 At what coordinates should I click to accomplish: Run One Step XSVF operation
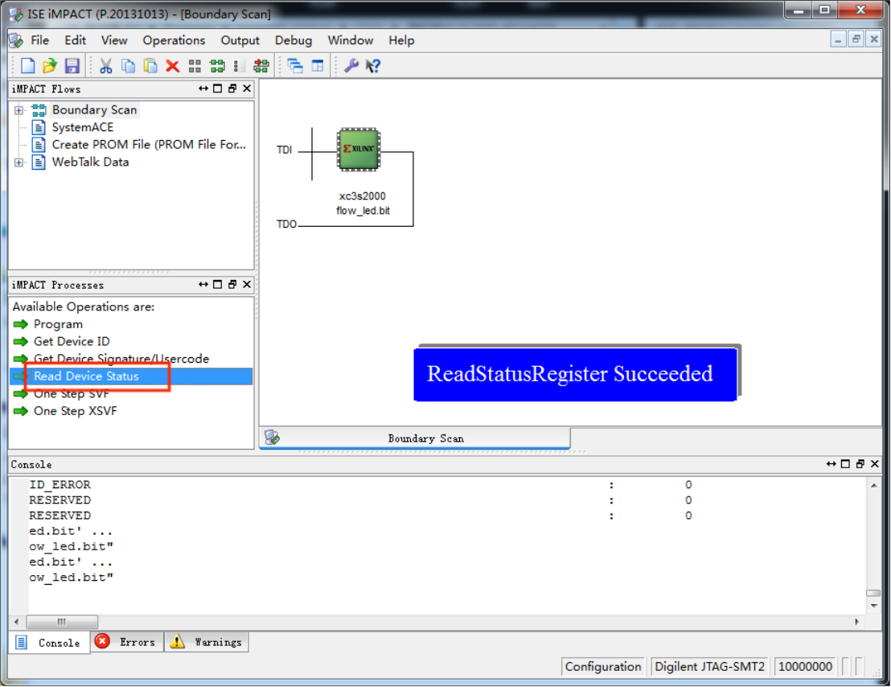tap(75, 411)
